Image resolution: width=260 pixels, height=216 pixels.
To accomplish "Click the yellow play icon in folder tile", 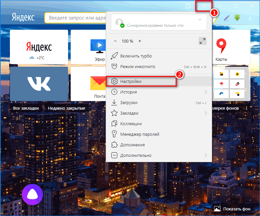I will point(237,74).
